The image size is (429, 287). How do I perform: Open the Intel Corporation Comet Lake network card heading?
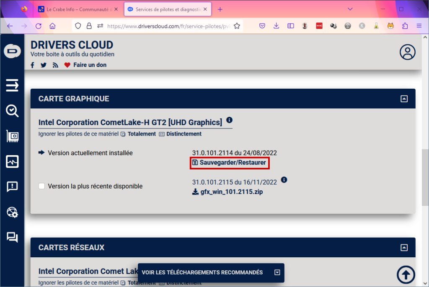pos(88,271)
